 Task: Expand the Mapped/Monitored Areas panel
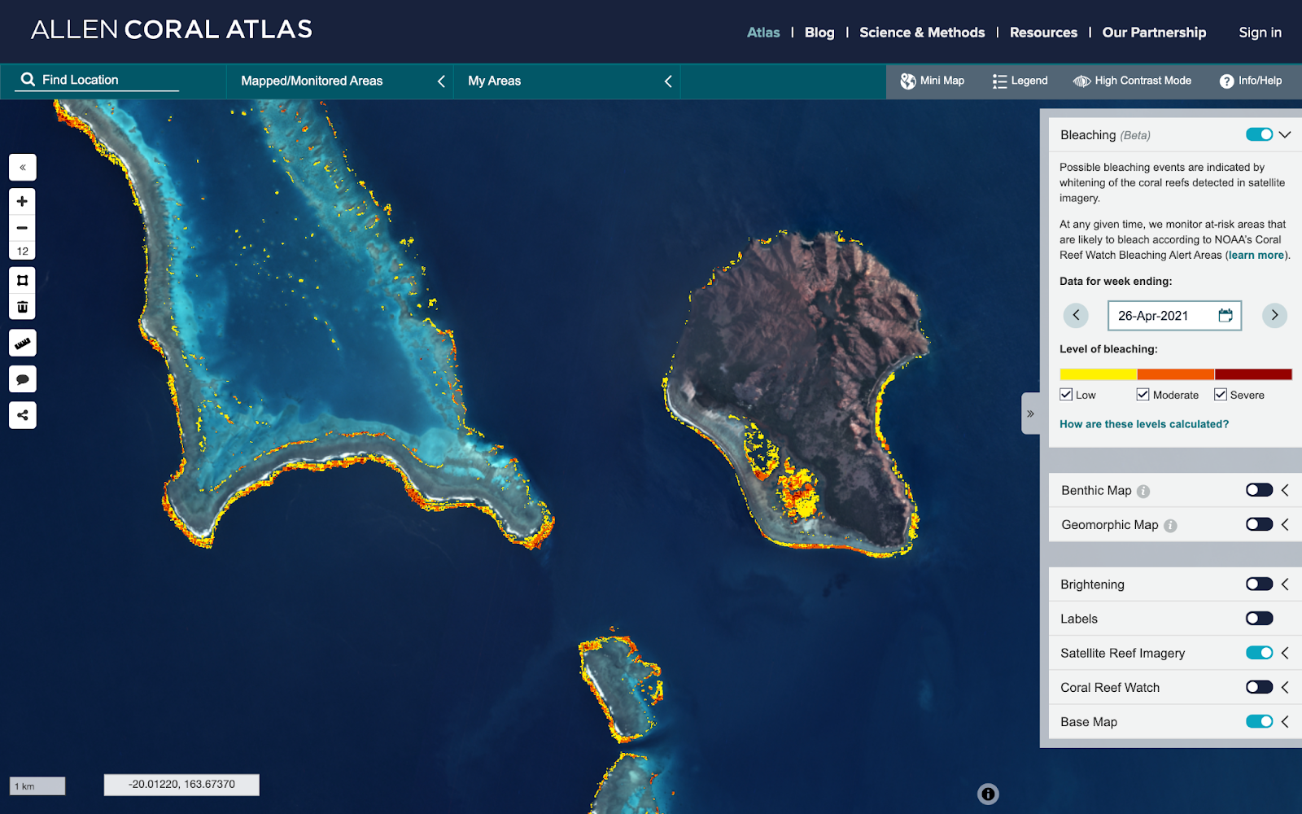click(x=441, y=81)
